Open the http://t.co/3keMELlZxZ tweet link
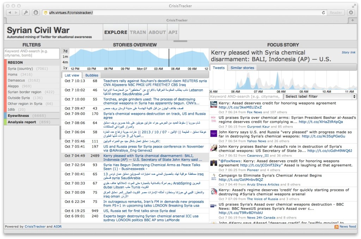This screenshot has height=239, width=361. (240, 107)
